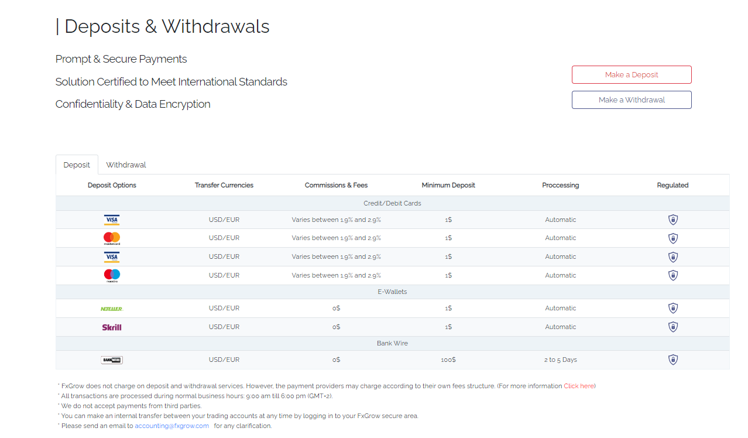Click the Visa logo directly above Maestro
This screenshot has height=438, width=748.
pyautogui.click(x=112, y=257)
